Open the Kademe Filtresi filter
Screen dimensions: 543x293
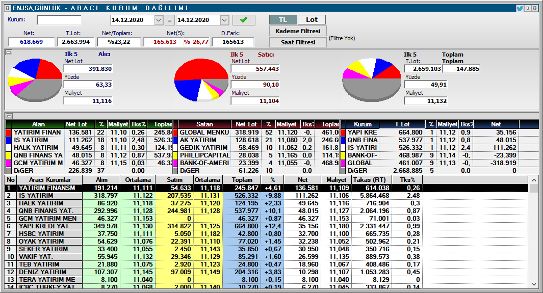point(298,31)
